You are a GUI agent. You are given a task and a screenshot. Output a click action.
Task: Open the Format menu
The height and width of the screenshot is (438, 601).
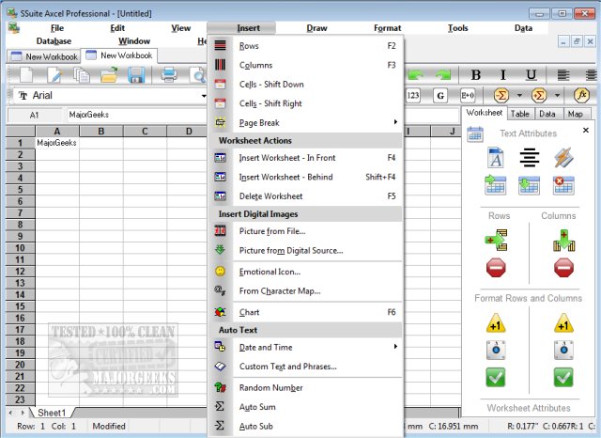(388, 28)
